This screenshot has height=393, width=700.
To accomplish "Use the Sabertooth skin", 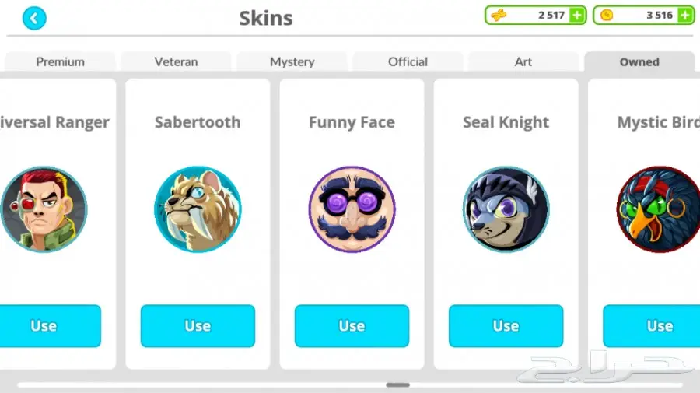I will click(x=198, y=325).
